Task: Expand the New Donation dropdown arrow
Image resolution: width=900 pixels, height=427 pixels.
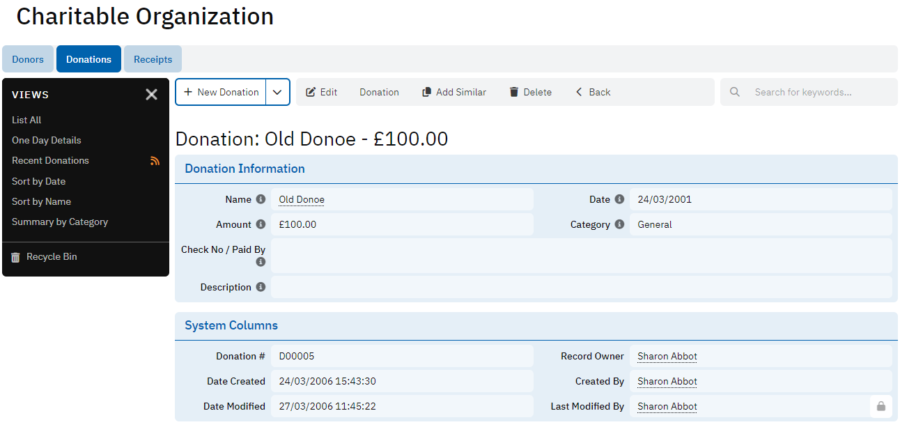Action: pyautogui.click(x=277, y=92)
